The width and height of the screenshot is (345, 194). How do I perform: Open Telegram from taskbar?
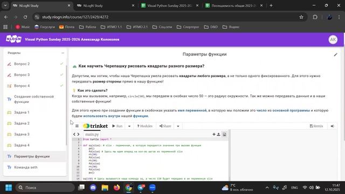click(x=141, y=188)
